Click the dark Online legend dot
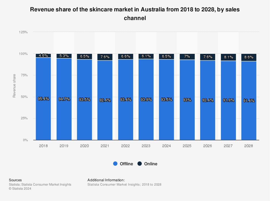 140,164
